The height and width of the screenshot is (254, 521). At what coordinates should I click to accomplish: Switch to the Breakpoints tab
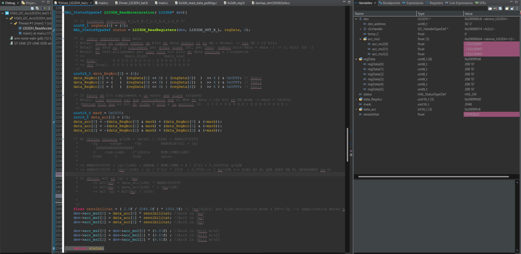point(389,3)
